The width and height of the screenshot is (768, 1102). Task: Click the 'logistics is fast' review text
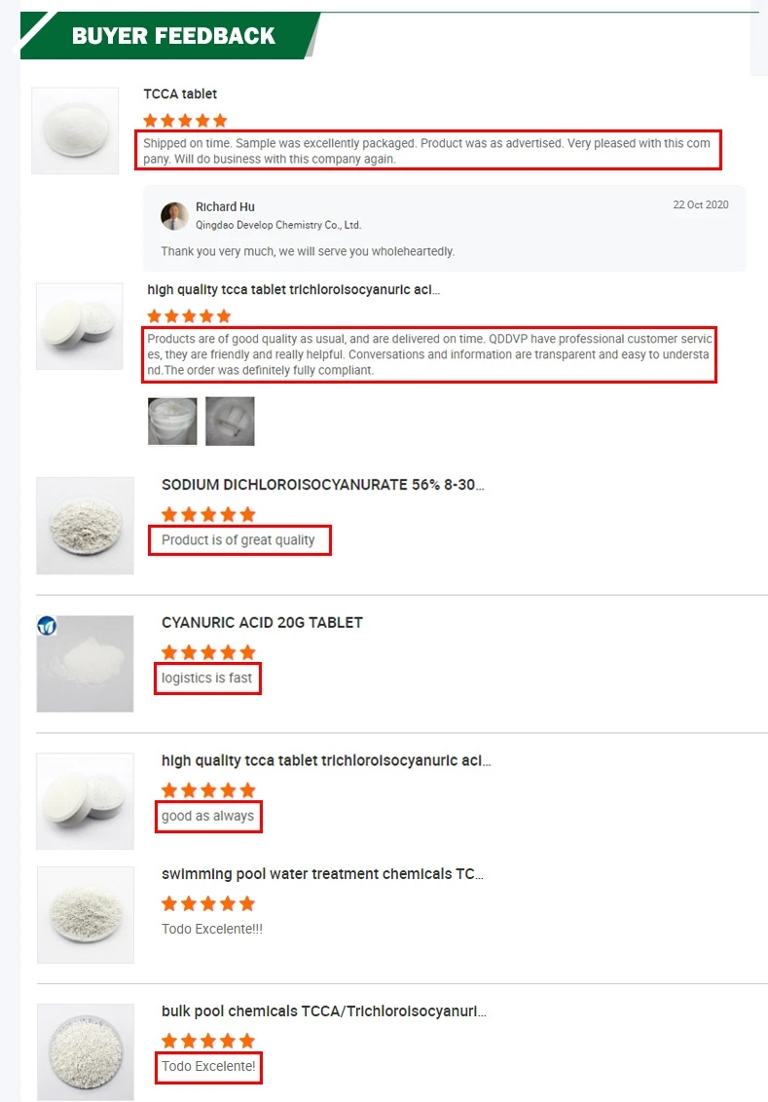(206, 679)
